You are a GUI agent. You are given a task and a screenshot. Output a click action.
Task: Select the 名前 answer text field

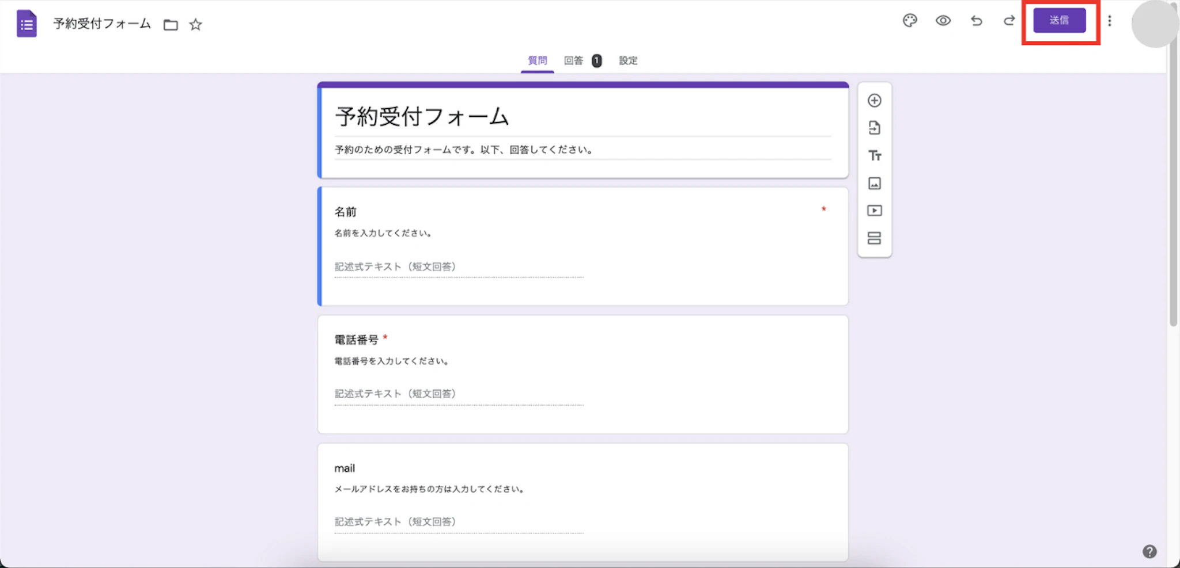pos(458,266)
